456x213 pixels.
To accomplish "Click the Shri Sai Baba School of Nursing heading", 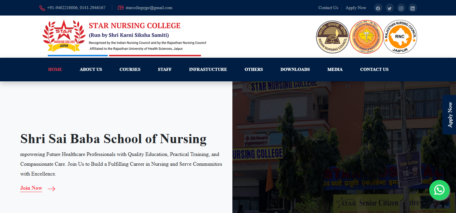I will tap(113, 139).
